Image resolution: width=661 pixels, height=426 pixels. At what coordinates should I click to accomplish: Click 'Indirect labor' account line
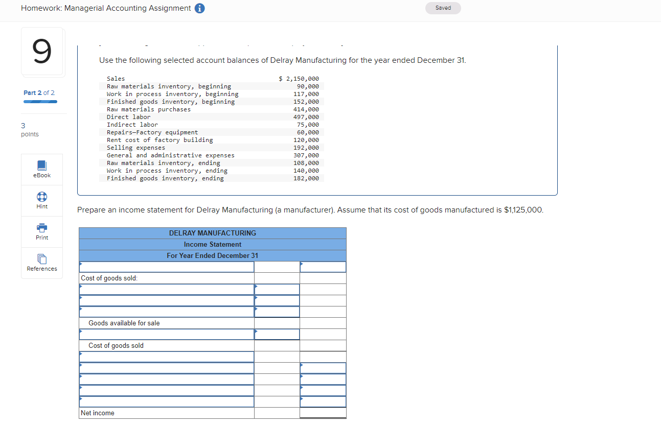click(132, 125)
